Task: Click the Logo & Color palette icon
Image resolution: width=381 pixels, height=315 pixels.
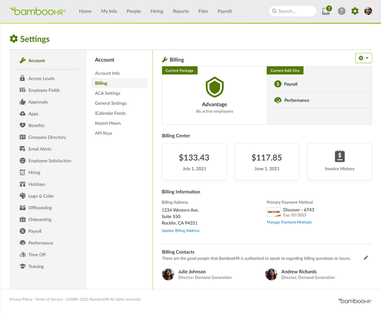Action: pyautogui.click(x=22, y=196)
